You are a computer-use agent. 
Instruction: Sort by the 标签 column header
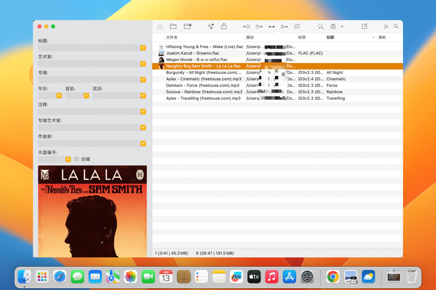coord(302,37)
